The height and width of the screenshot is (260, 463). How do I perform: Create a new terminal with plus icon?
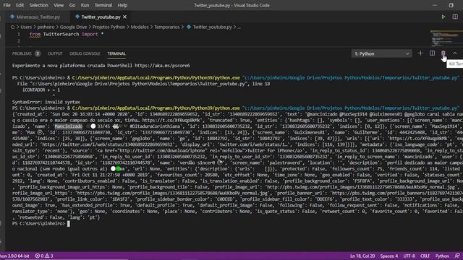coord(420,53)
